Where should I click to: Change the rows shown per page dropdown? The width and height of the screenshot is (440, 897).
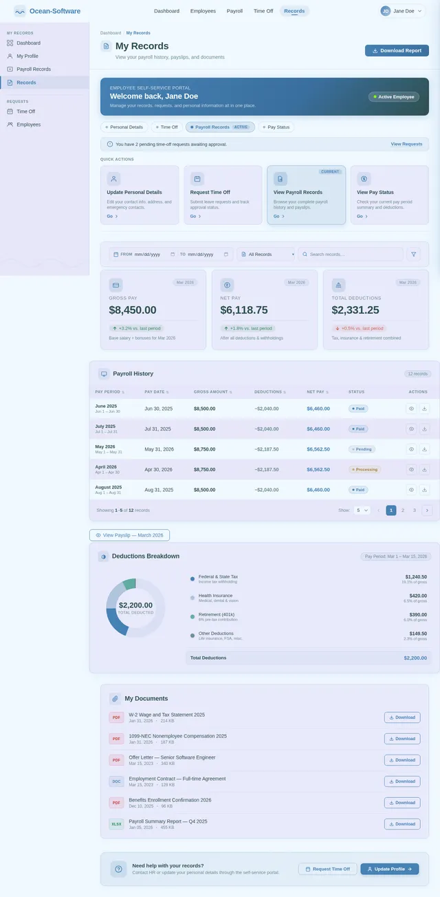point(362,510)
